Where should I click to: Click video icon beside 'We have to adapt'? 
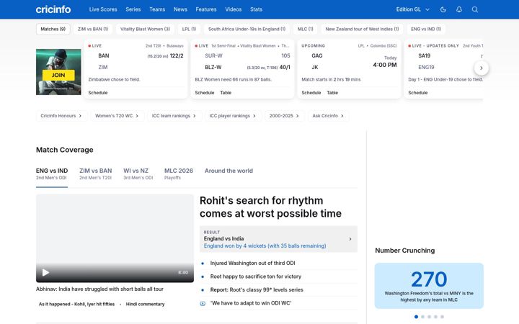(203, 304)
